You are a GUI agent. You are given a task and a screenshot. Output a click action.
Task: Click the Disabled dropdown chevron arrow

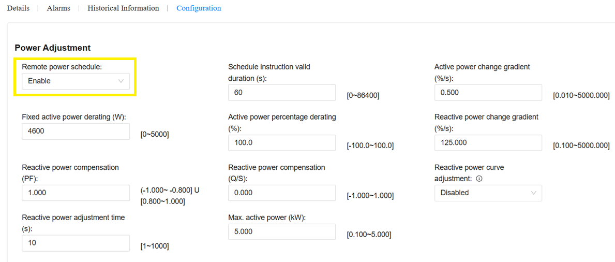pyautogui.click(x=534, y=193)
